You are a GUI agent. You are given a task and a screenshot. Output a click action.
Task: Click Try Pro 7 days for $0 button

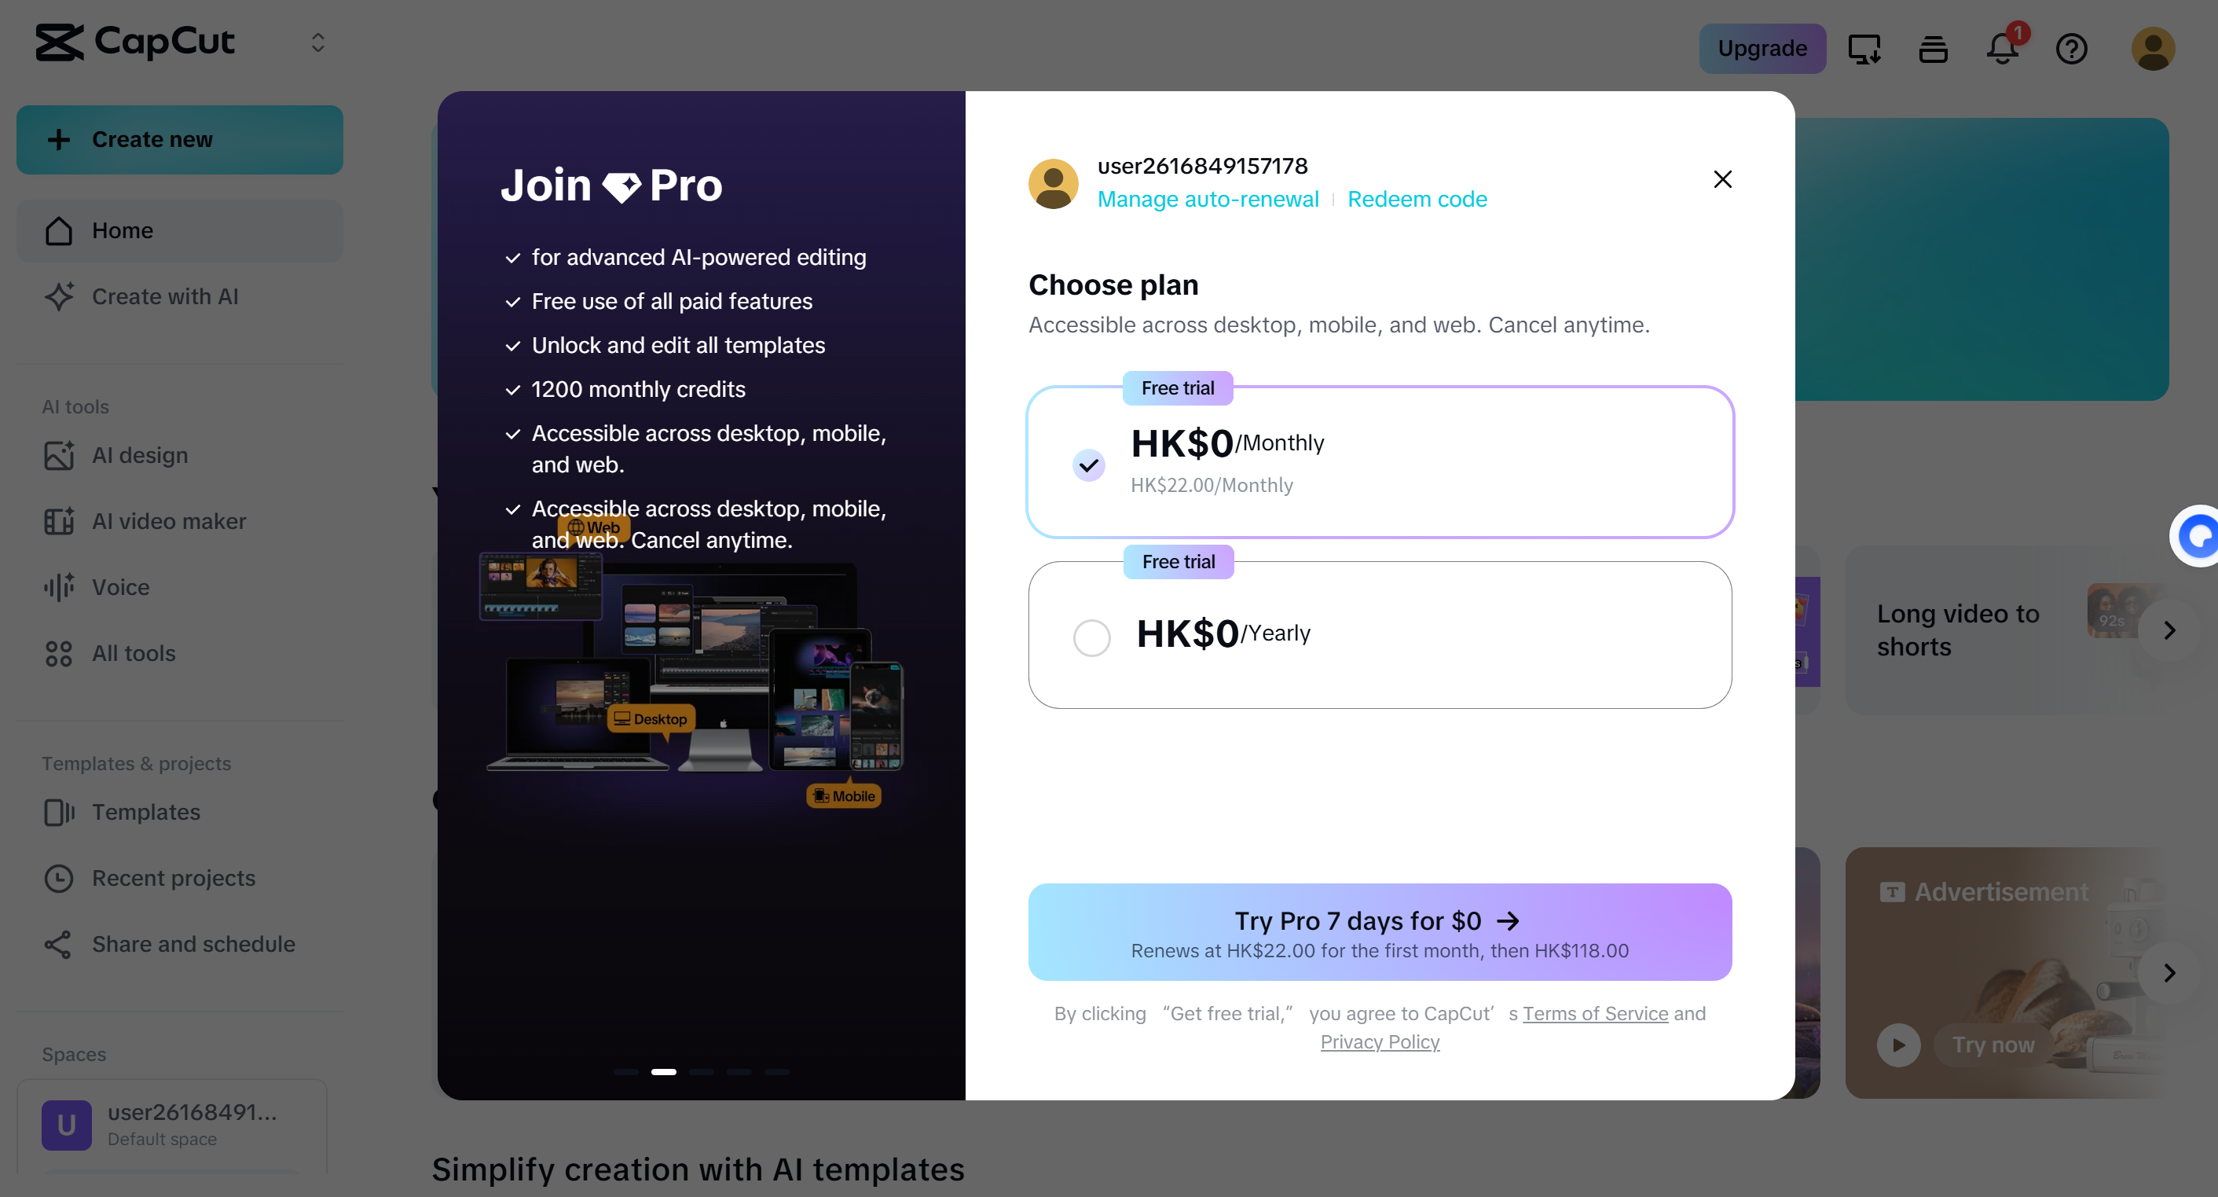[1380, 932]
